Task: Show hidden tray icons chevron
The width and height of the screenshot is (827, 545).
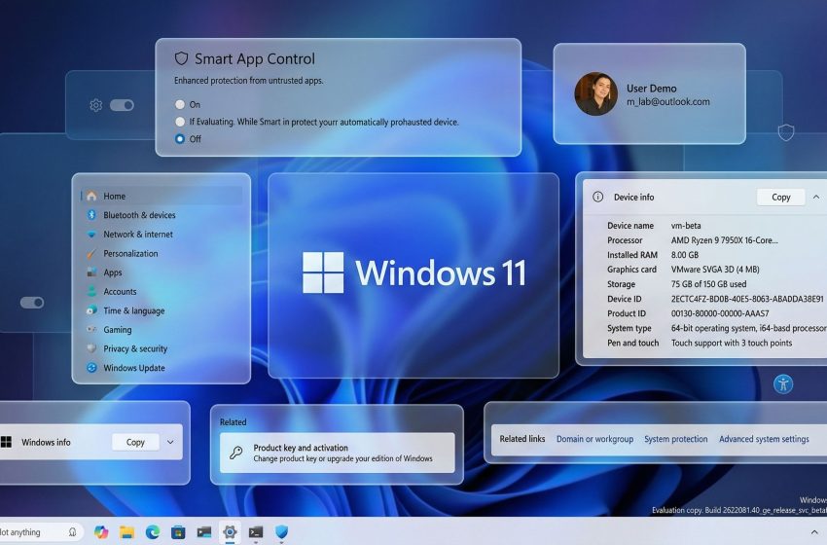Action: (814, 531)
